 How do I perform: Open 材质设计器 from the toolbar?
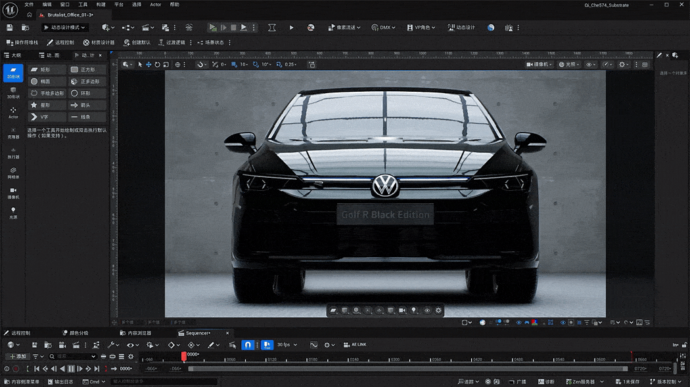[99, 43]
